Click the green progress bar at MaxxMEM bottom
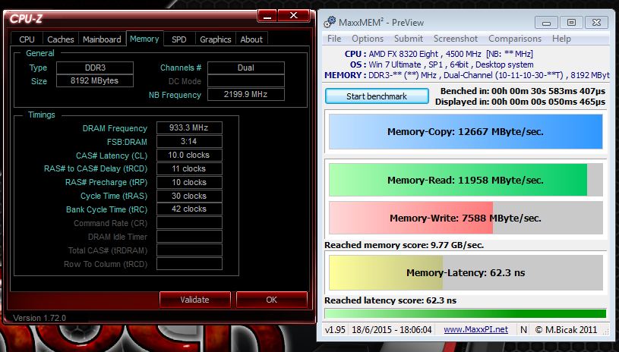Screen dimensions: 619x352 click(x=465, y=313)
